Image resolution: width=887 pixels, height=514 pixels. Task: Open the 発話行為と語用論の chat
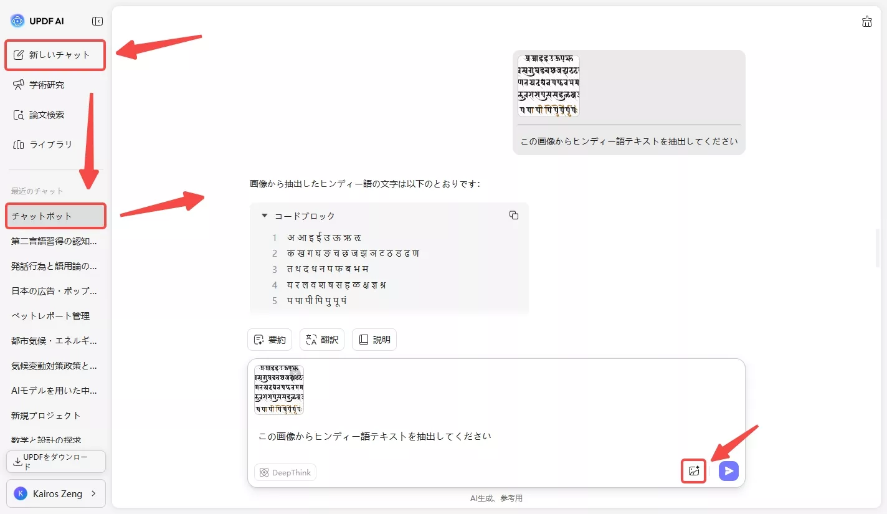(55, 266)
